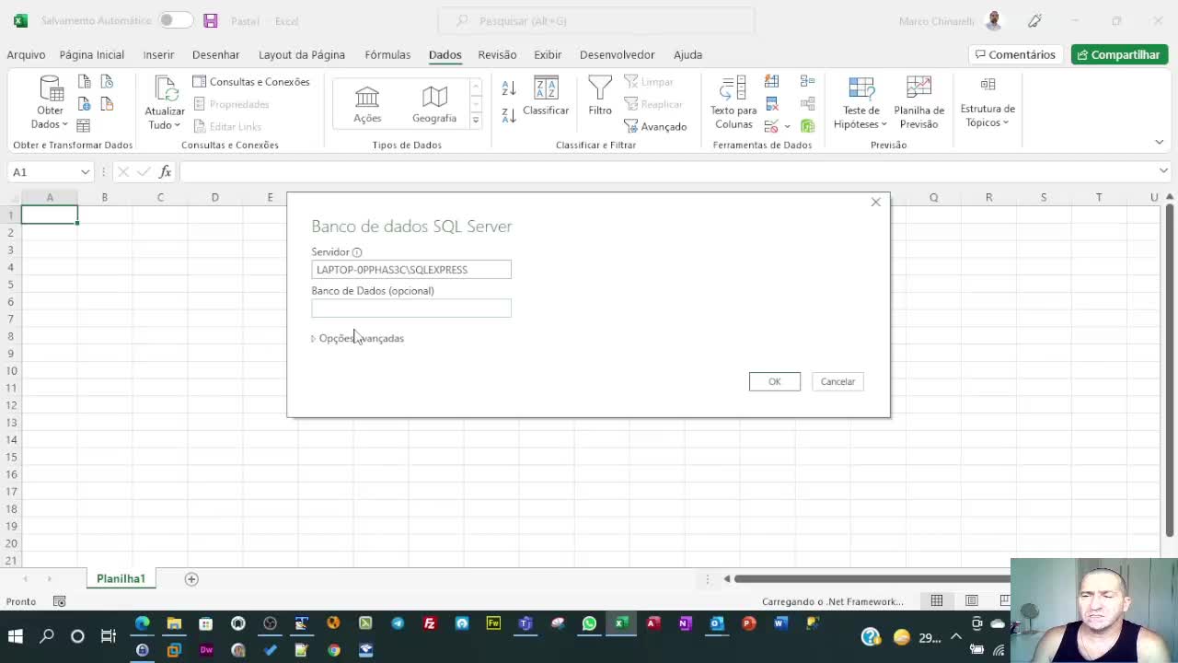Click the Save icon in title bar
1178x663 pixels.
(x=210, y=20)
